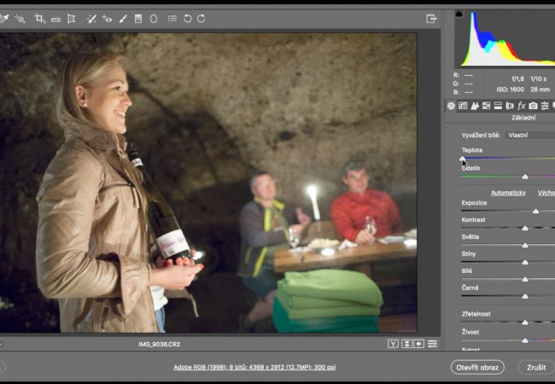The image size is (555, 384).
Task: Click the Otevřít obraz button
Action: (477, 367)
